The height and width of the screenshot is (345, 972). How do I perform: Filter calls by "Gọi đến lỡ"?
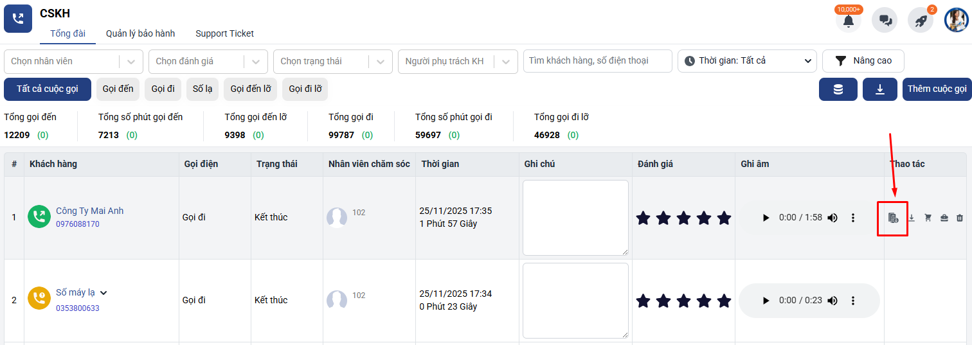(x=250, y=89)
